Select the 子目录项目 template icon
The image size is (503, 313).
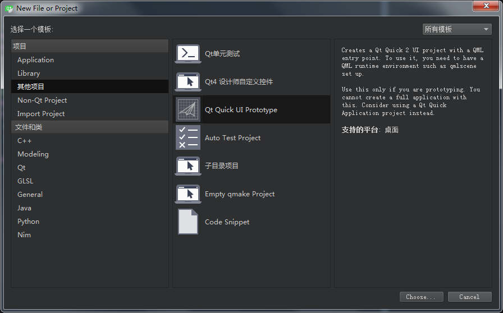coord(188,165)
